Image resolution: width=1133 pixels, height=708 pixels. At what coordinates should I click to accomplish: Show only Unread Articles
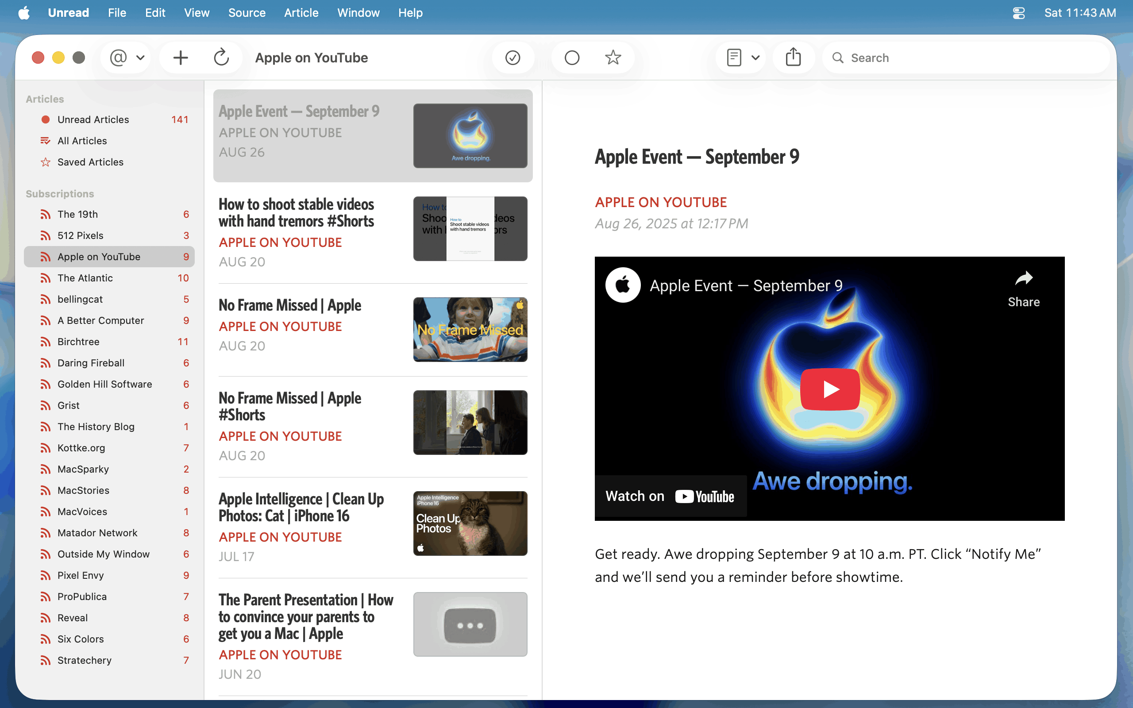click(93, 119)
